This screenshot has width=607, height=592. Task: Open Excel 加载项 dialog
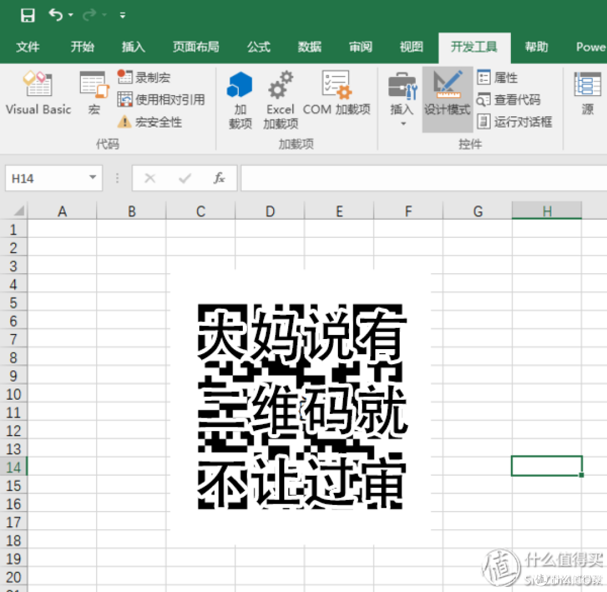[x=280, y=100]
